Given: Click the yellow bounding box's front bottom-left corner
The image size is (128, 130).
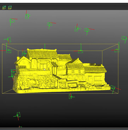Looking at the screenshot, I should [x=2, y=93].
